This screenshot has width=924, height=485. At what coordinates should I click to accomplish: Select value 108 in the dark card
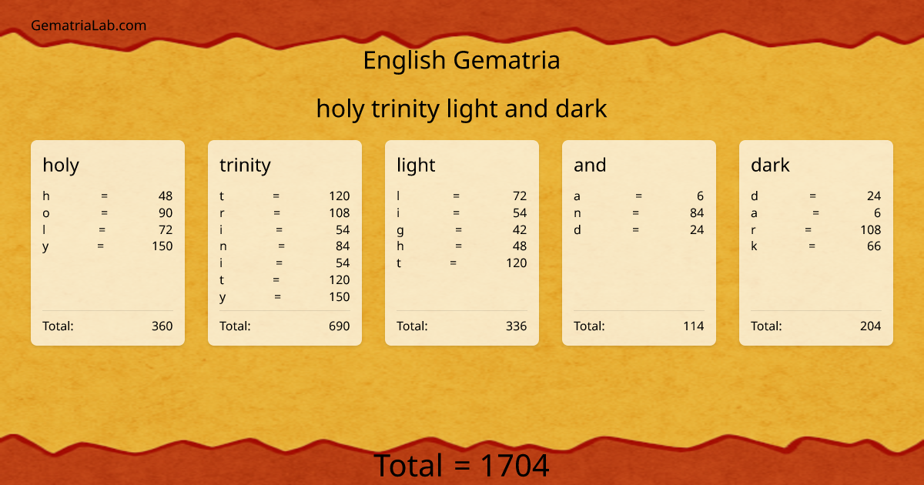(x=871, y=229)
